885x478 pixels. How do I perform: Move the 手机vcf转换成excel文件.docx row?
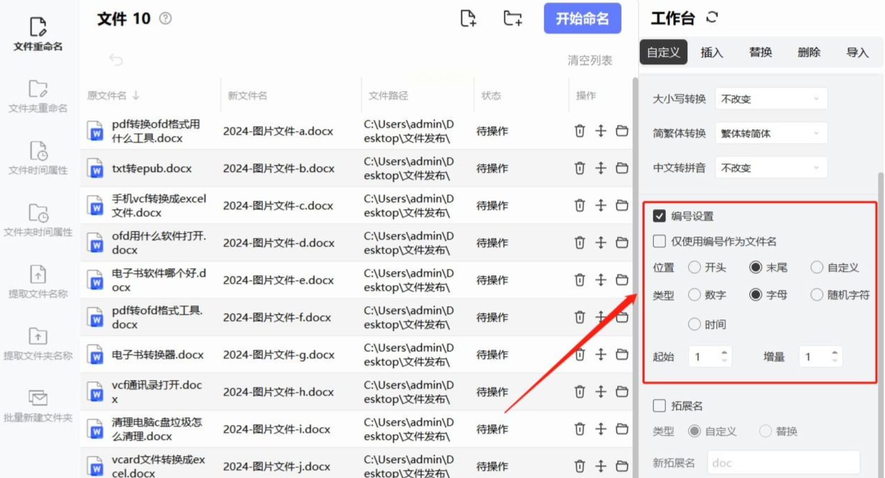(x=601, y=205)
